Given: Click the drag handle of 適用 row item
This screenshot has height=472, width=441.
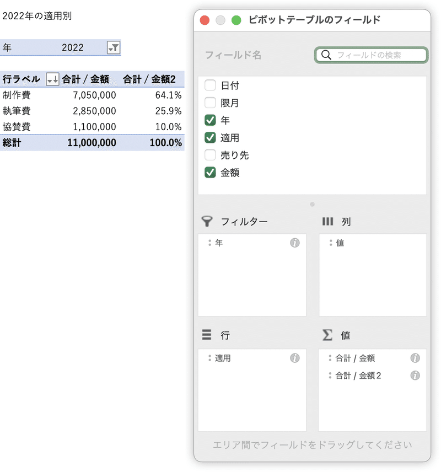Looking at the screenshot, I should (x=210, y=358).
